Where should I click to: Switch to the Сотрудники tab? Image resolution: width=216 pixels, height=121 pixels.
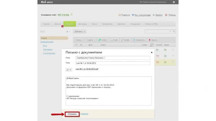135,24
